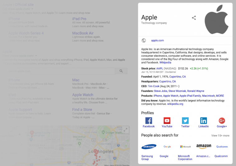Open the Facebook text label link

tap(149, 126)
